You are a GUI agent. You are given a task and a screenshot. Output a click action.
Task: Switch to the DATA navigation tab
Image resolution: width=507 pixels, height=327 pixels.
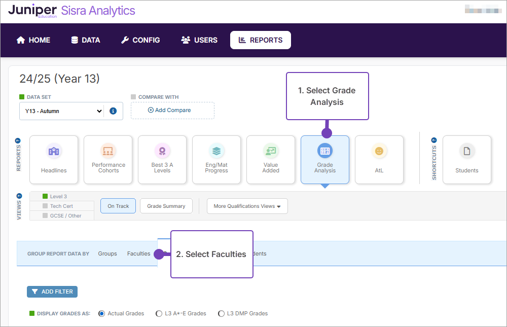click(85, 40)
